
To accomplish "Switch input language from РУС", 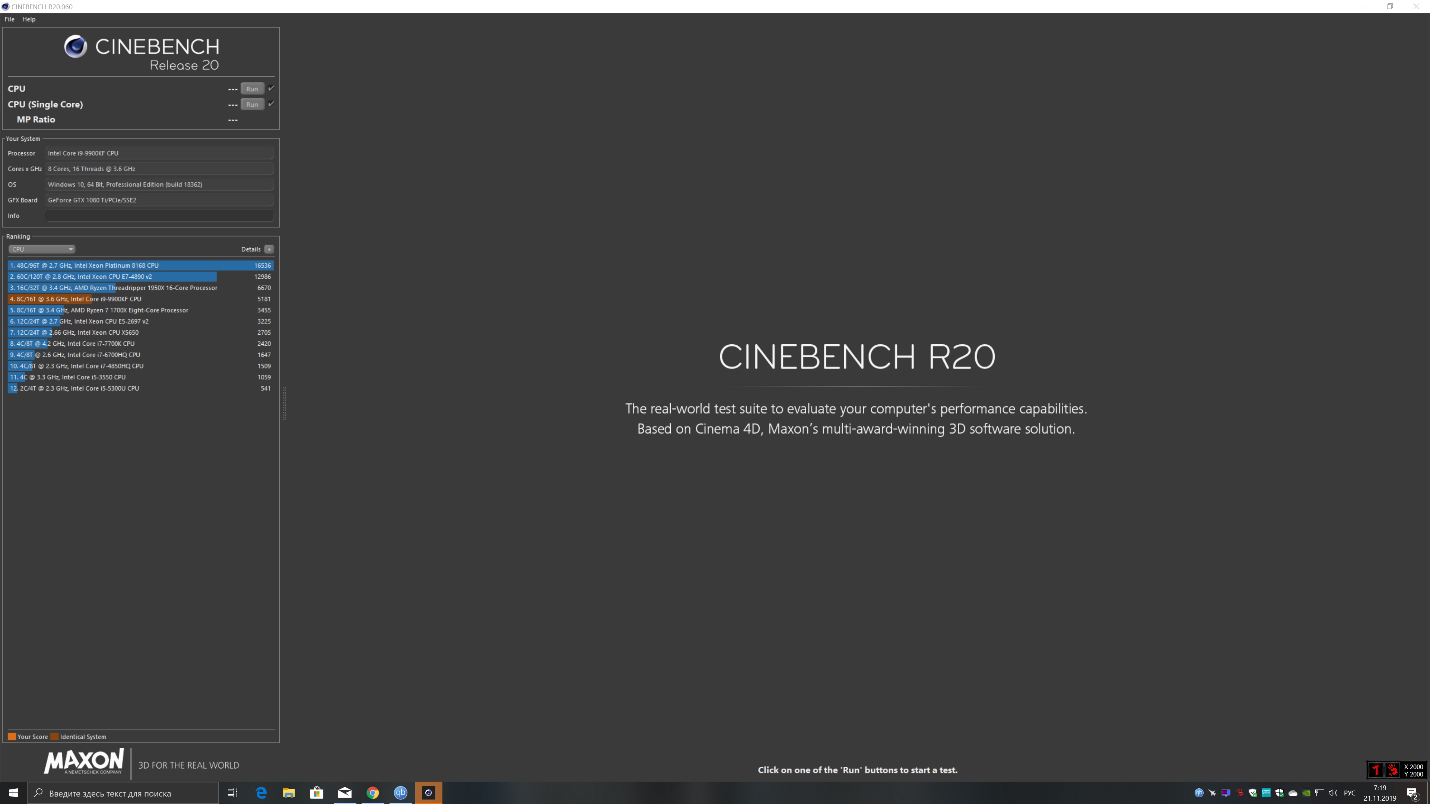I will click(x=1350, y=793).
